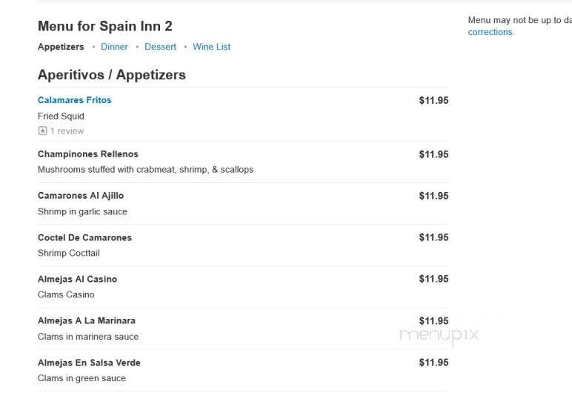The image size is (572, 396).
Task: Choose the Coctel De Camarones item name
Action: tap(84, 237)
